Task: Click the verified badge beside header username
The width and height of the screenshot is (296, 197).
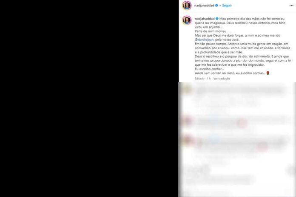Action: (216, 6)
